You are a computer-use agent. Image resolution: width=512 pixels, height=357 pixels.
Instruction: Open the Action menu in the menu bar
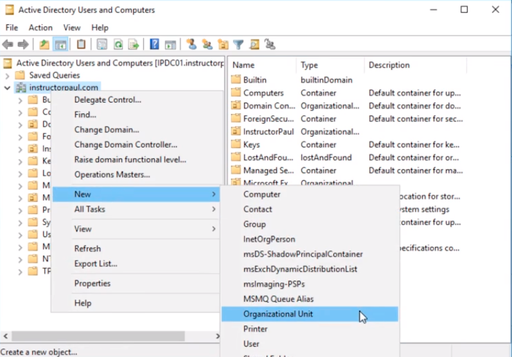point(40,28)
